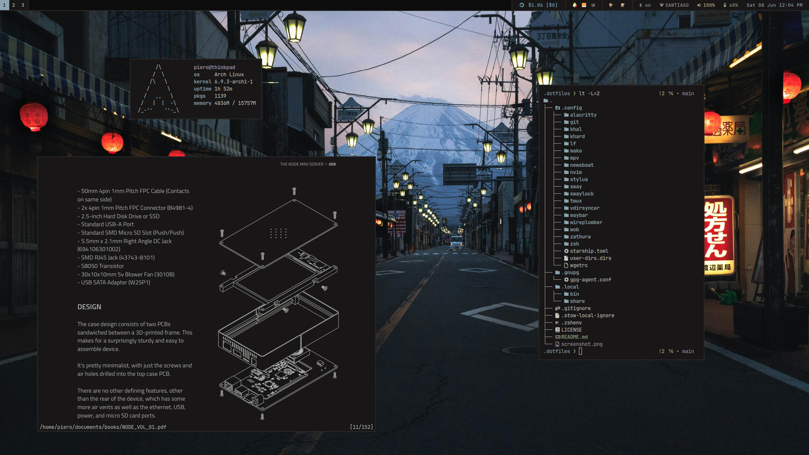Click the orange square bar icon
This screenshot has width=809, height=455.
coord(584,5)
